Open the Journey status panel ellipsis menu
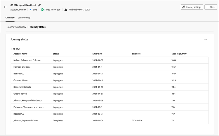219x136 pixels. pos(206,39)
